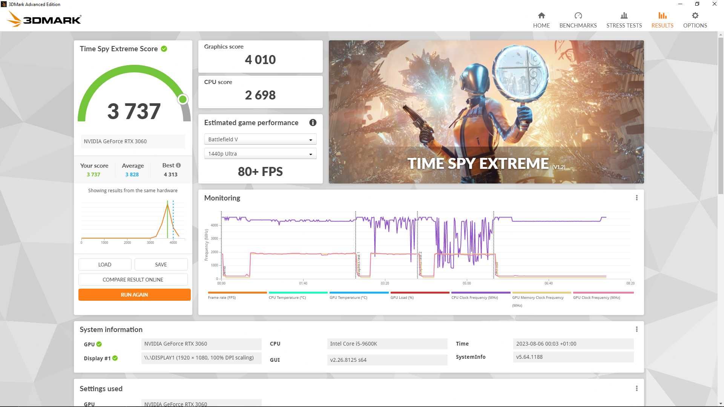Click green check next to Display #1
Screen dimensions: 724x407
click(x=115, y=358)
